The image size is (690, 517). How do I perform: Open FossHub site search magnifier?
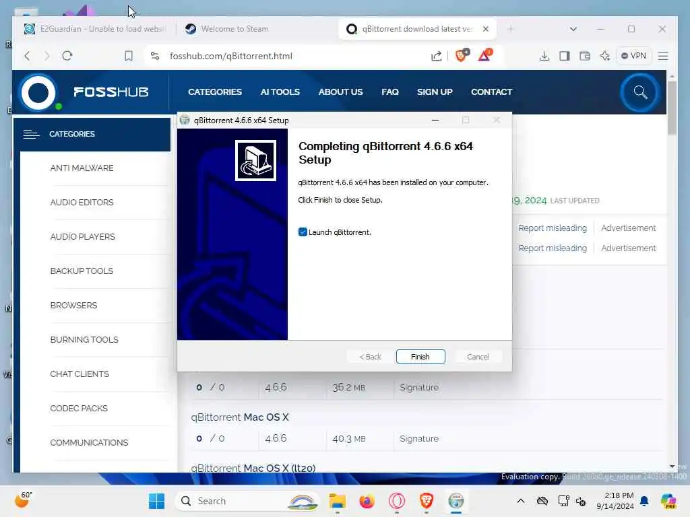pyautogui.click(x=640, y=92)
